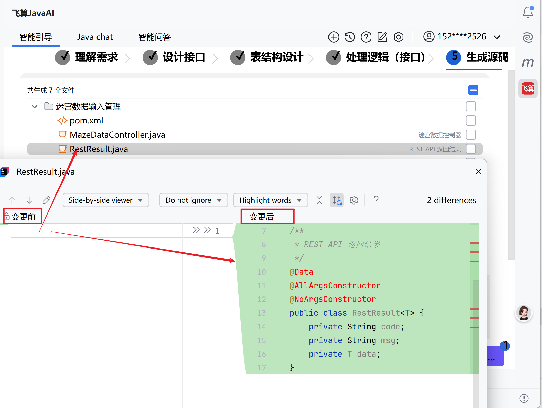This screenshot has width=542, height=408.
Task: Open the history clock icon
Action: coord(350,37)
